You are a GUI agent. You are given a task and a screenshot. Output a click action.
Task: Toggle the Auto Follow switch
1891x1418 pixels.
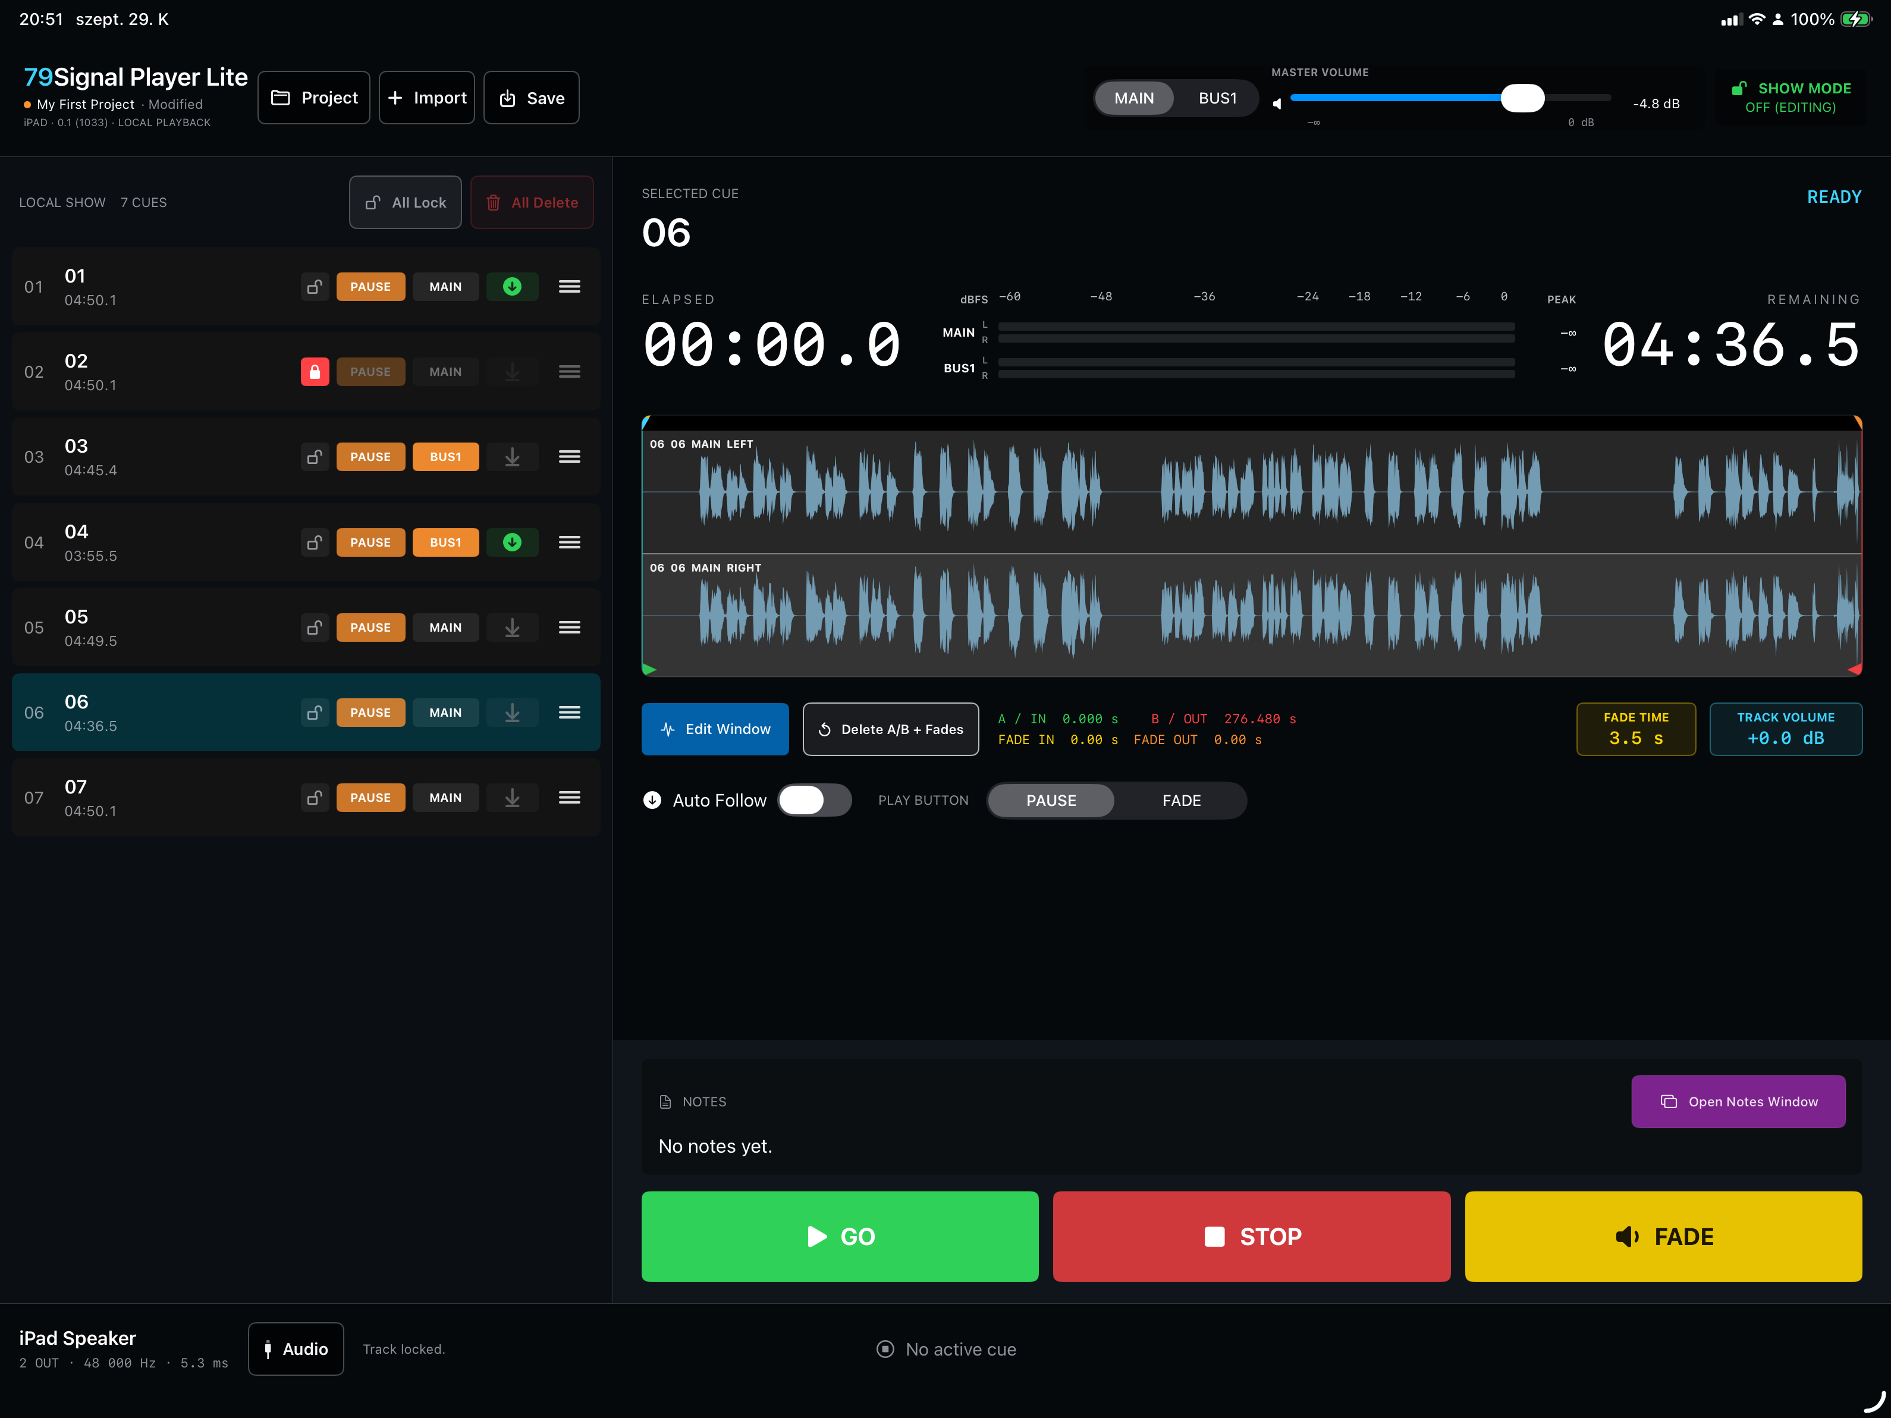click(815, 801)
